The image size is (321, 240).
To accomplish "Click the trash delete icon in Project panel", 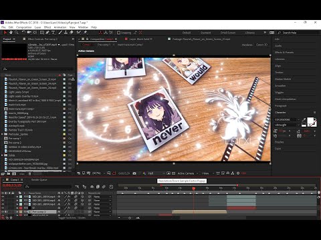I will (29, 174).
